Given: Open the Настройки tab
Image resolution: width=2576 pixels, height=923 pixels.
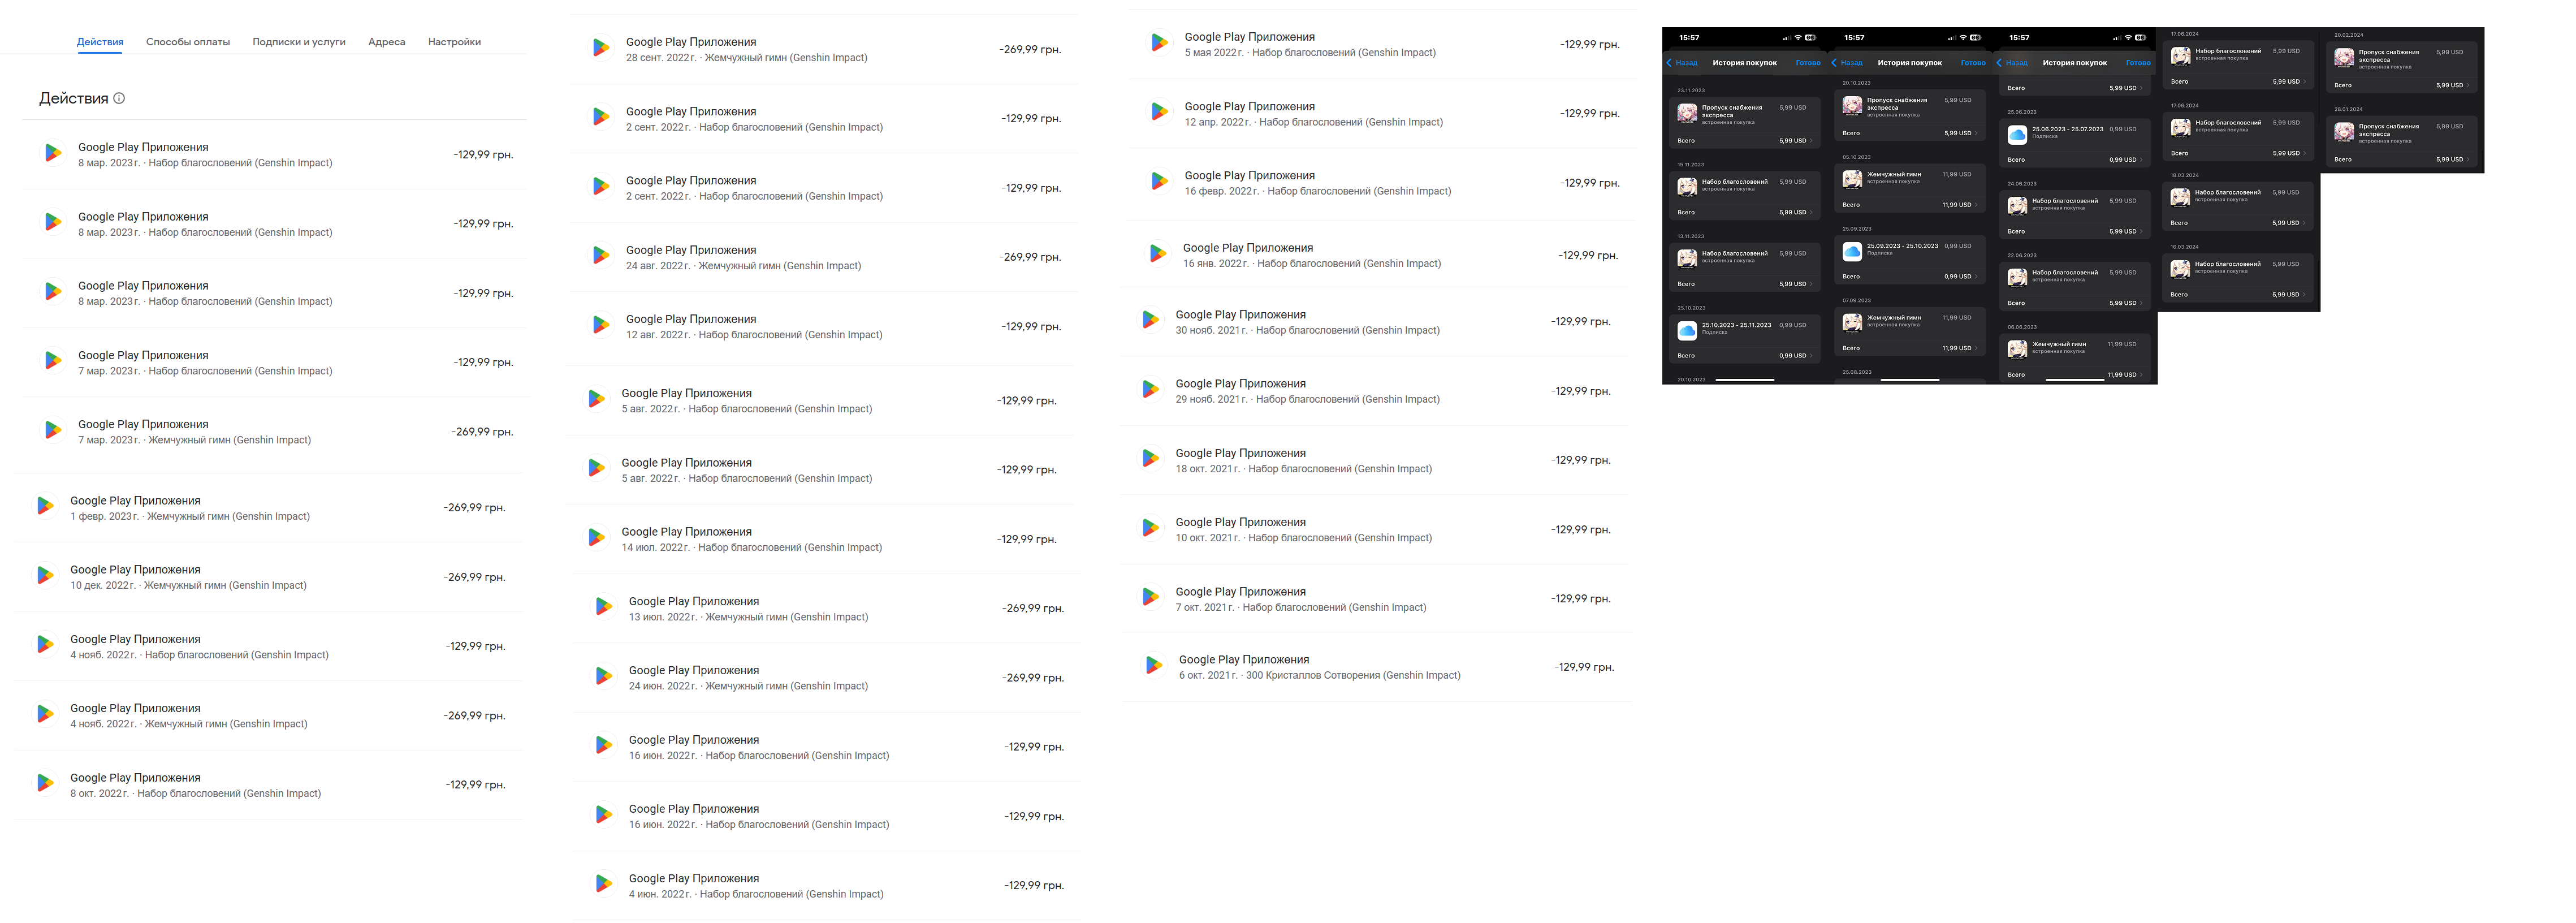Looking at the screenshot, I should pos(454,42).
